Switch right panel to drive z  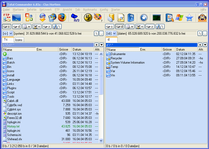coord(150,27)
